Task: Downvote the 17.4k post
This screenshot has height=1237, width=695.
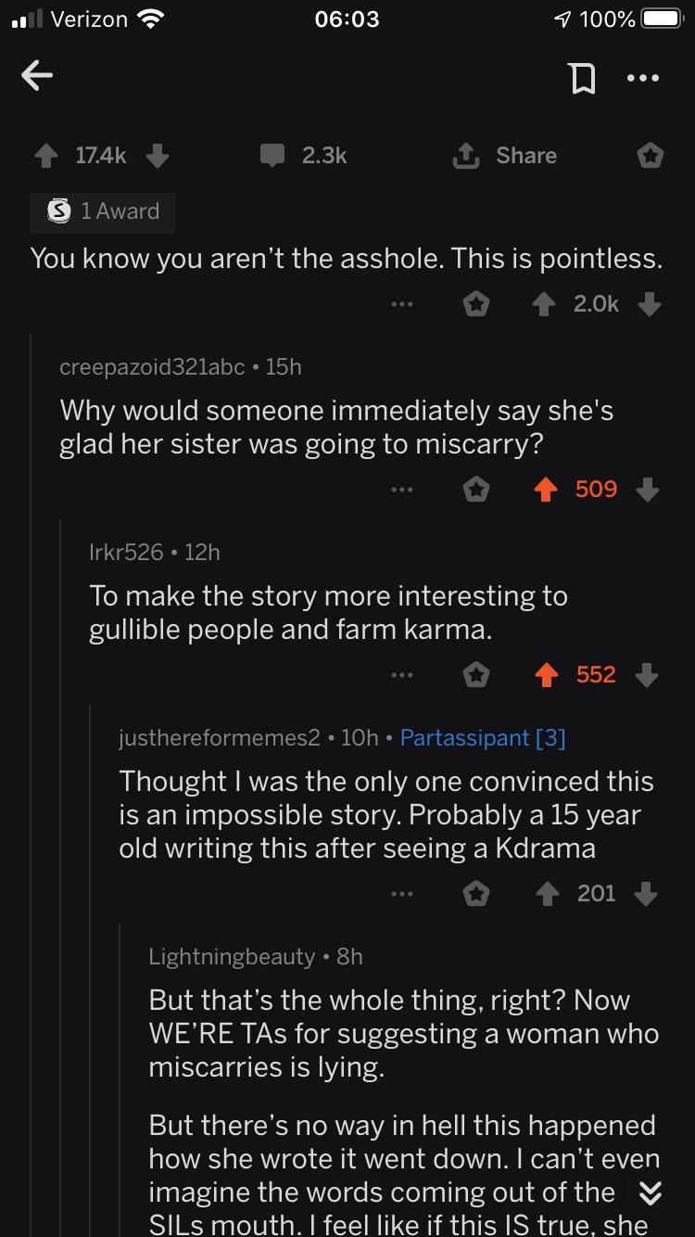Action: (x=158, y=156)
